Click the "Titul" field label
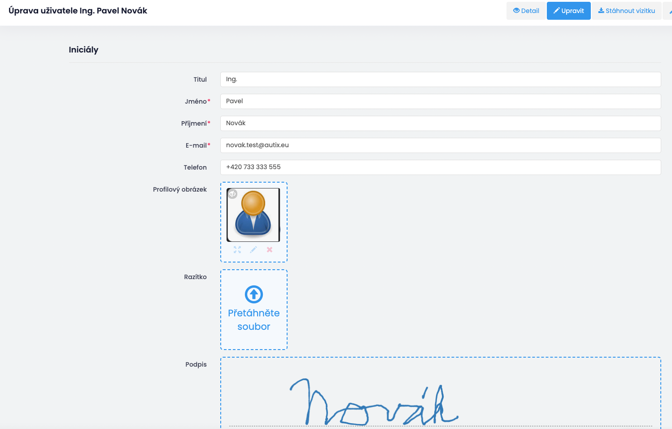This screenshot has width=672, height=429. pyautogui.click(x=200, y=79)
